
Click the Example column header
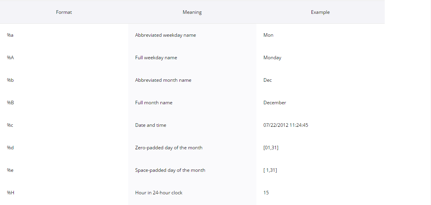pyautogui.click(x=320, y=12)
